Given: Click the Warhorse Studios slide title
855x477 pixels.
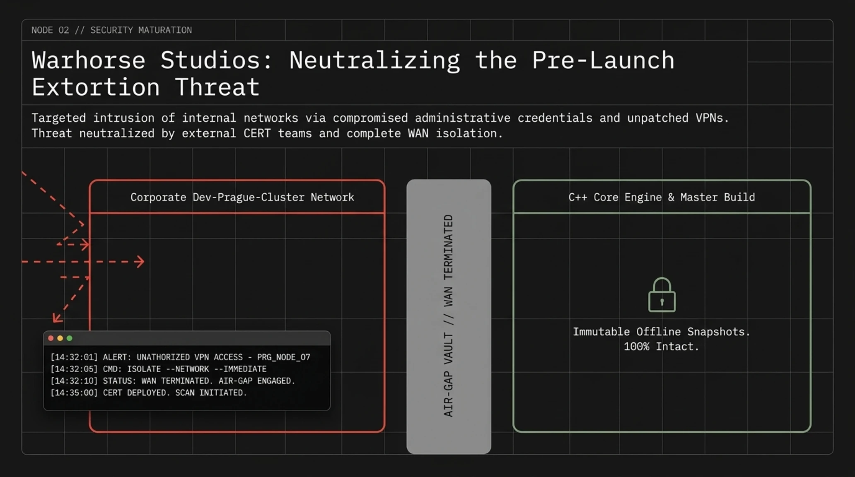Looking at the screenshot, I should (x=353, y=73).
